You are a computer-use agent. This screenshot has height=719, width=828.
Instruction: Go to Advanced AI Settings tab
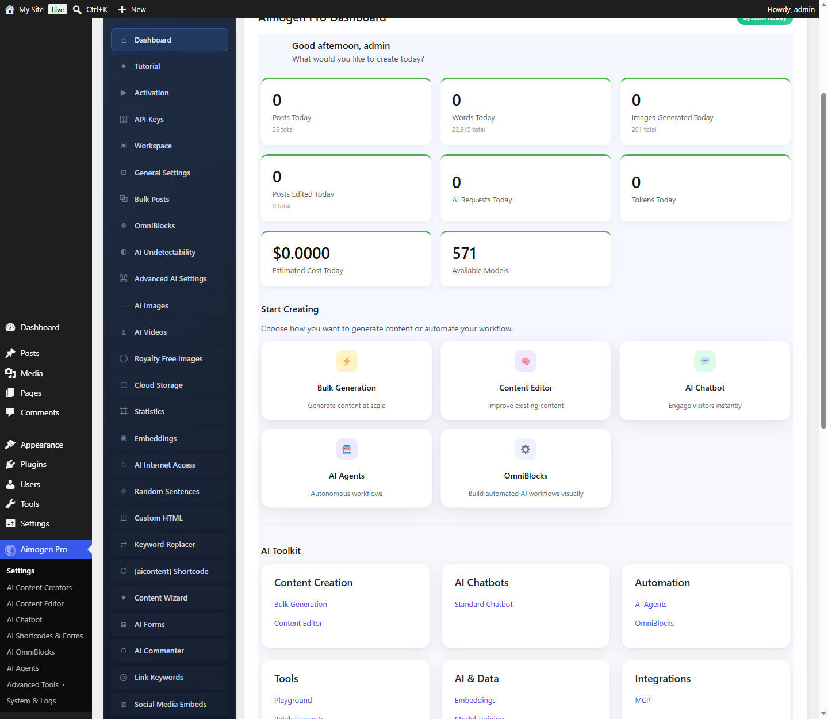pyautogui.click(x=170, y=278)
